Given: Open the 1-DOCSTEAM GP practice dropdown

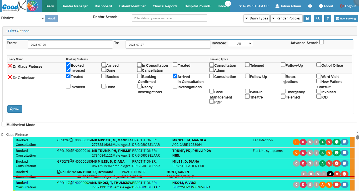Looking at the screenshot, I should 254,6.
